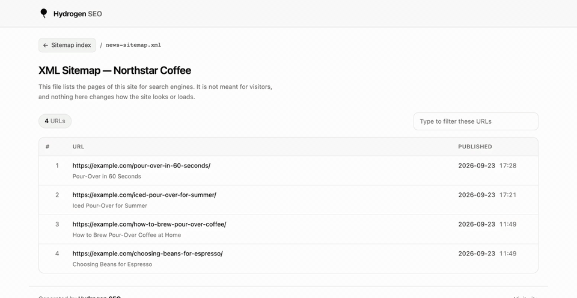Screen dimensions: 577x298
Task: Click row number 1
Action: click(57, 166)
